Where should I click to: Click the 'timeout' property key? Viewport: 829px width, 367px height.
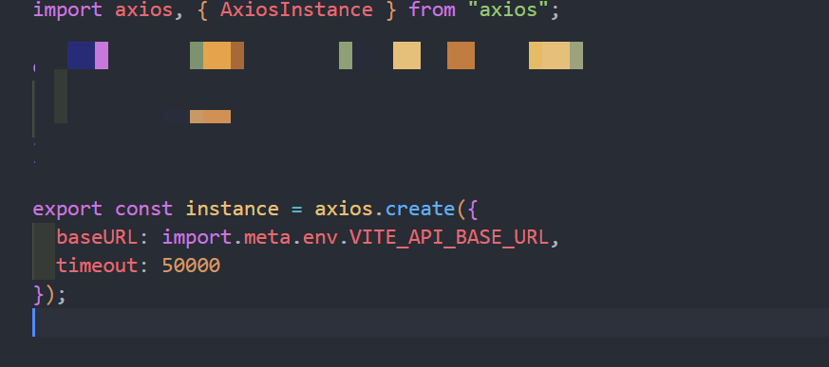(97, 266)
